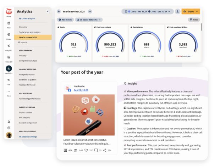Open Best time to publish
This screenshot has height=168, width=220.
pos(28,80)
